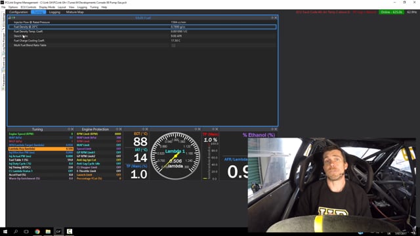Open the Parameters side tab

(x=3, y=81)
